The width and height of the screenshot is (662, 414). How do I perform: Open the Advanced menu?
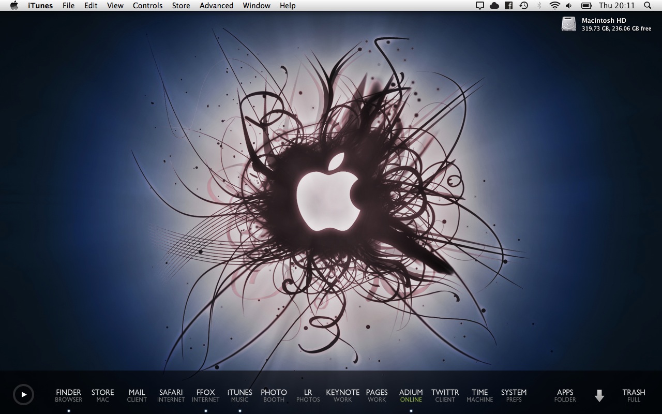(216, 5)
